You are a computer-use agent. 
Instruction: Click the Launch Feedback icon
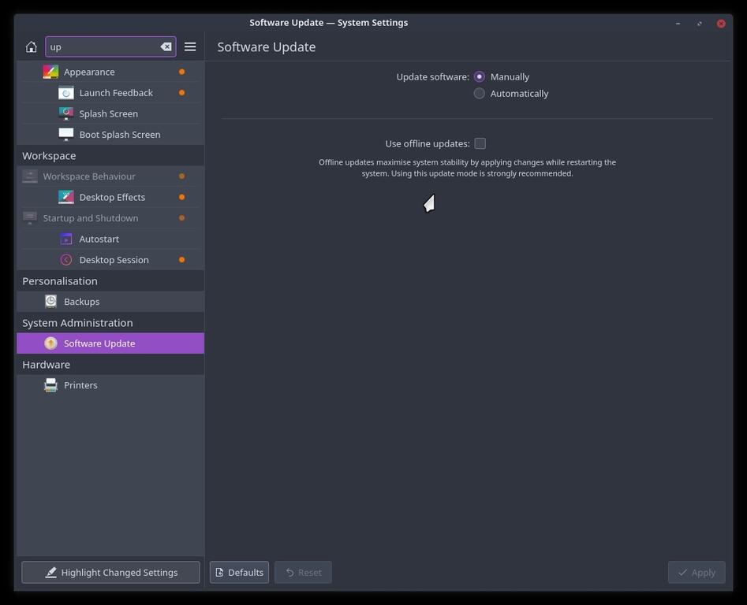tap(66, 93)
